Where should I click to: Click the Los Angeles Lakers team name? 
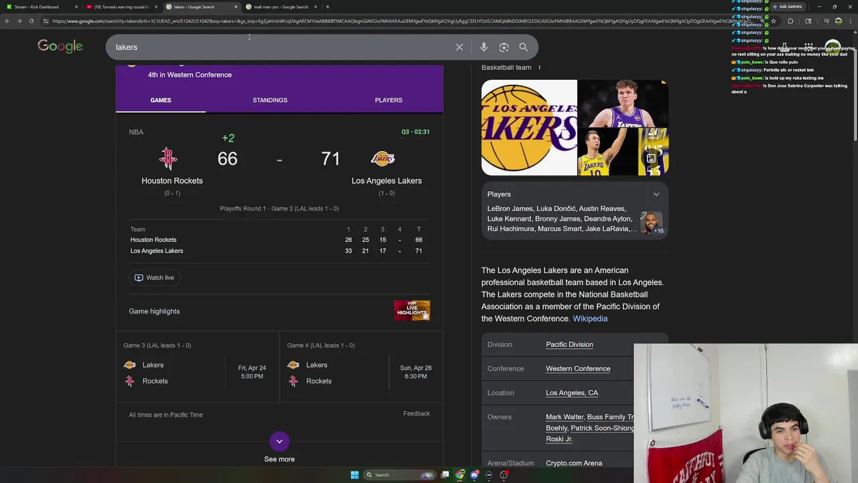387,180
